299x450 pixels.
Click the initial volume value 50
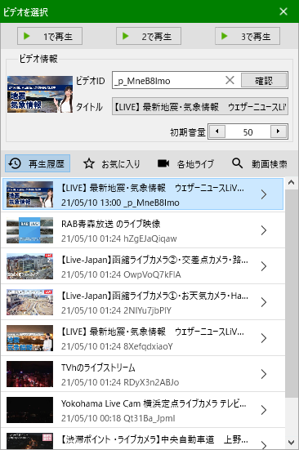coord(248,132)
